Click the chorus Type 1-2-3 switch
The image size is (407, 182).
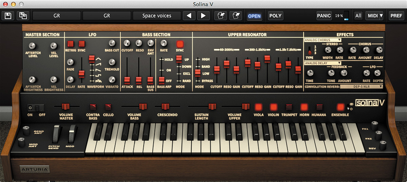click(309, 50)
